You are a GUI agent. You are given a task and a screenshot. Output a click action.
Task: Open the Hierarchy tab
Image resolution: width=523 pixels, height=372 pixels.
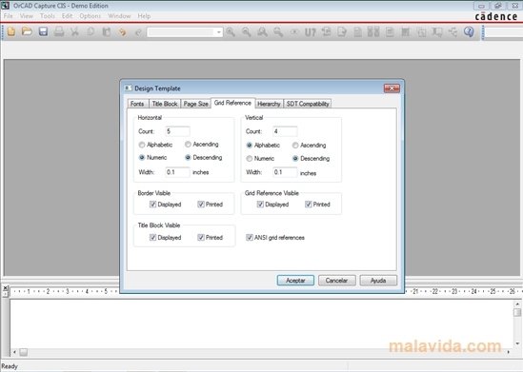click(269, 104)
